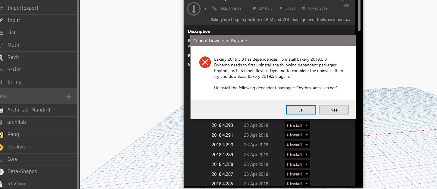Install Bakery version 2018.4.287
The width and height of the screenshot is (437, 189).
(294, 174)
